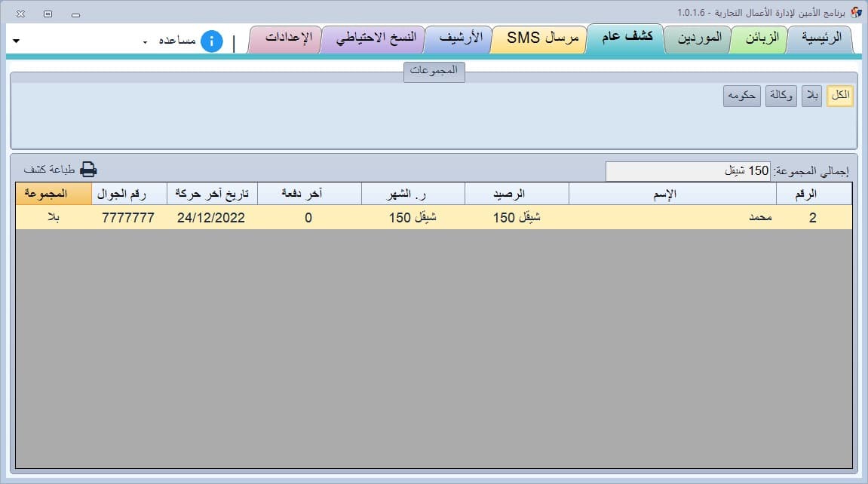Sort by الرقم column header
The image size is (868, 484).
tap(814, 194)
